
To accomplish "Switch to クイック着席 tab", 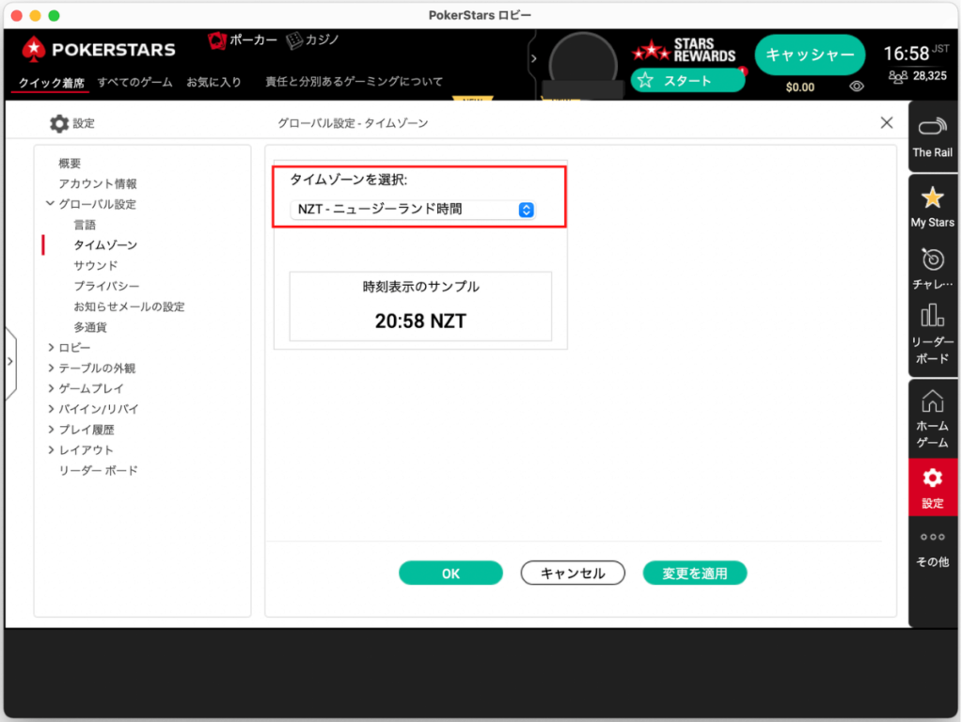I will coord(51,83).
